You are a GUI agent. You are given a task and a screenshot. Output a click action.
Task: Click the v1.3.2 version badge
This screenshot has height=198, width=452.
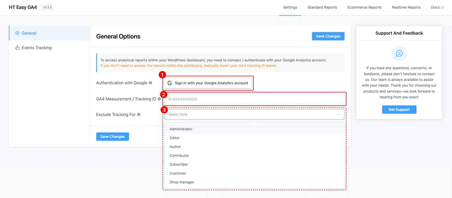click(x=47, y=7)
